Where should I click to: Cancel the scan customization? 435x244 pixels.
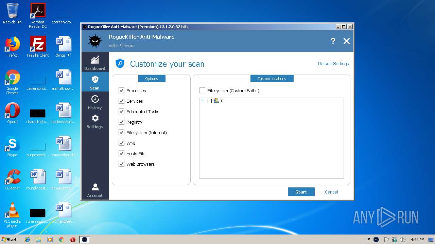tap(331, 192)
